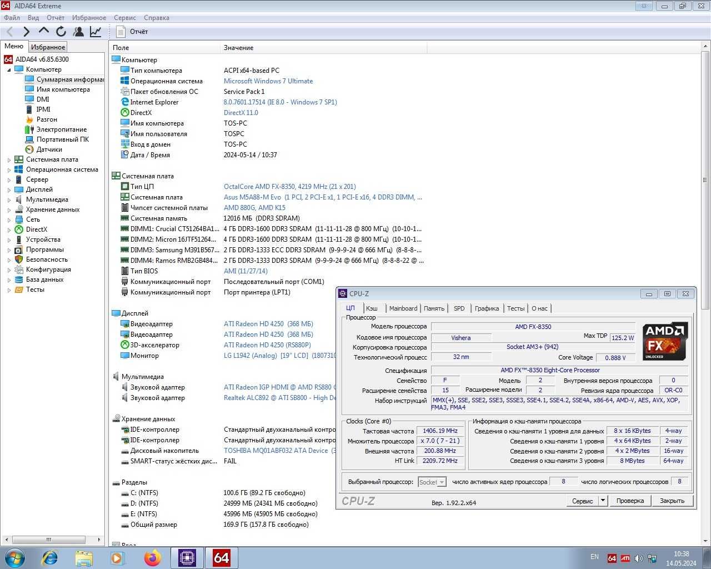Switch to CPU-Z Память tab

click(x=434, y=308)
